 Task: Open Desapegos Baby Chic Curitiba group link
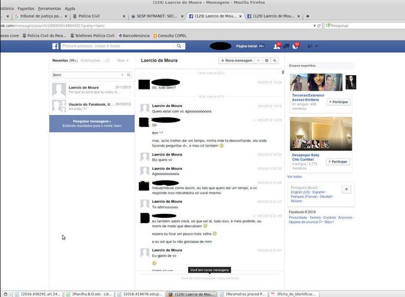(305, 157)
